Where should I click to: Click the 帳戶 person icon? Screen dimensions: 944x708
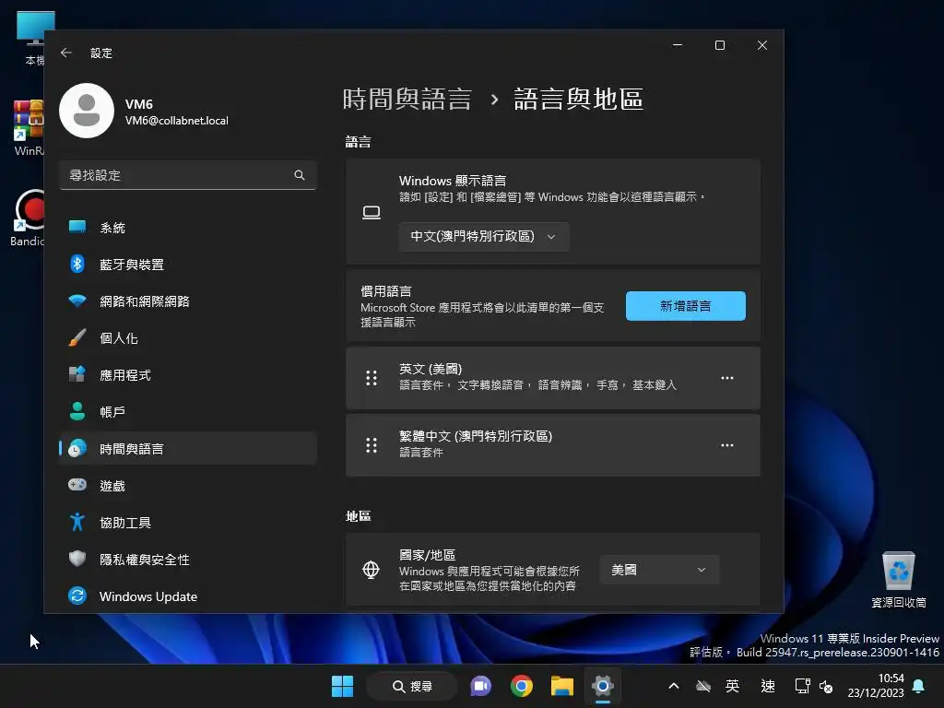point(77,411)
